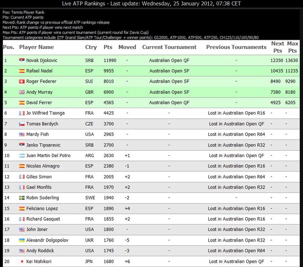Click Lost in Australian Open R32 for Dolgopolov

click(x=236, y=240)
